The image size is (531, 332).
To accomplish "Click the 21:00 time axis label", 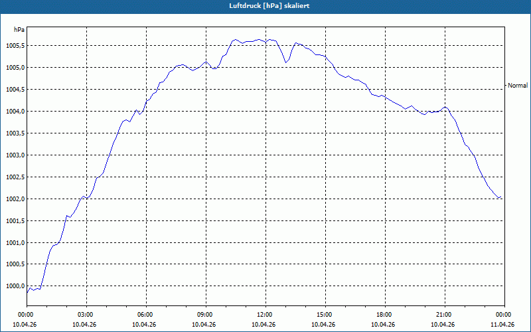I will pyautogui.click(x=445, y=315).
